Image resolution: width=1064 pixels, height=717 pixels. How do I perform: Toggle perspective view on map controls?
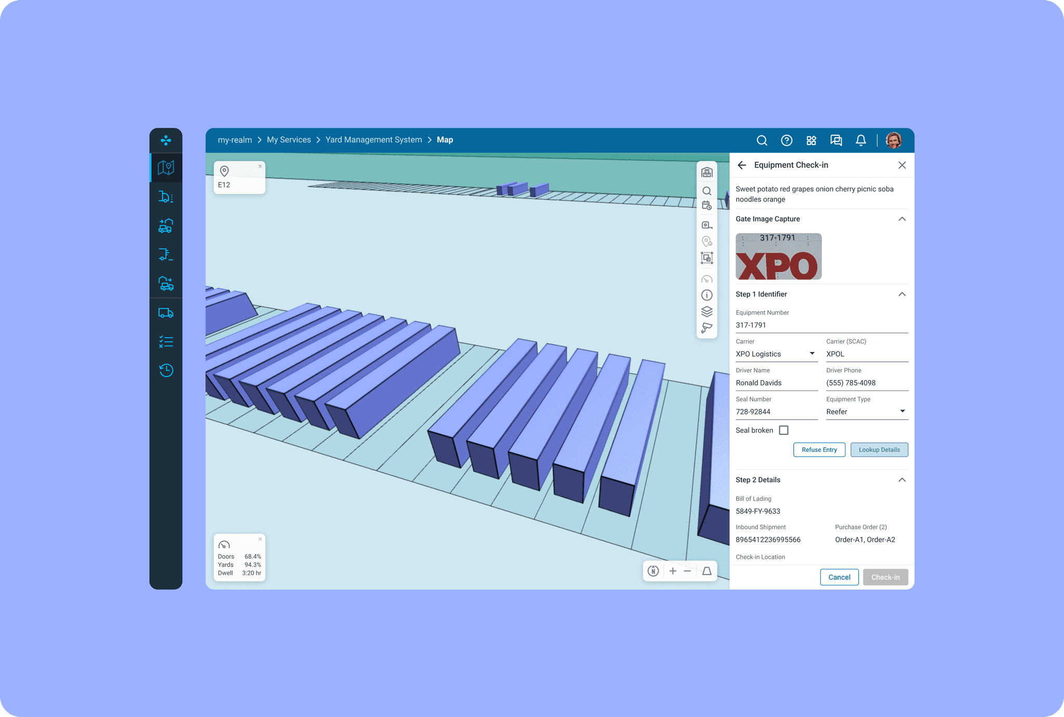point(707,571)
